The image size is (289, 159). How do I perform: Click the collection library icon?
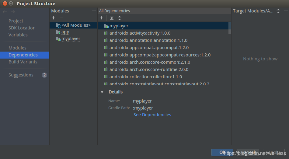click(x=106, y=77)
